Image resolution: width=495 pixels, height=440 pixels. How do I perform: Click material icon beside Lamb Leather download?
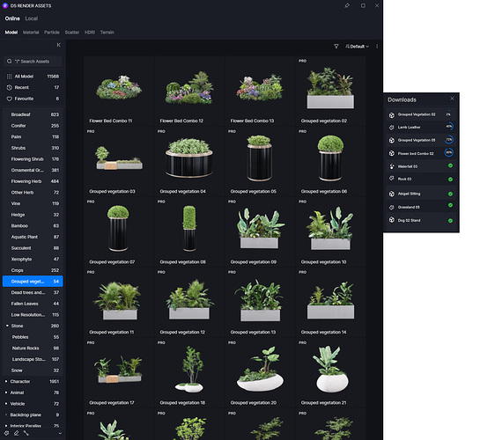click(x=391, y=128)
